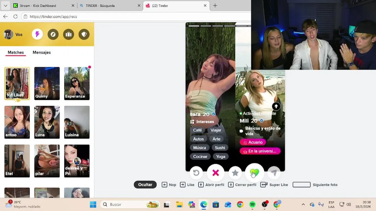Collapse Mili's profile with the up-arrow button
This screenshot has height=211, width=376.
click(276, 106)
